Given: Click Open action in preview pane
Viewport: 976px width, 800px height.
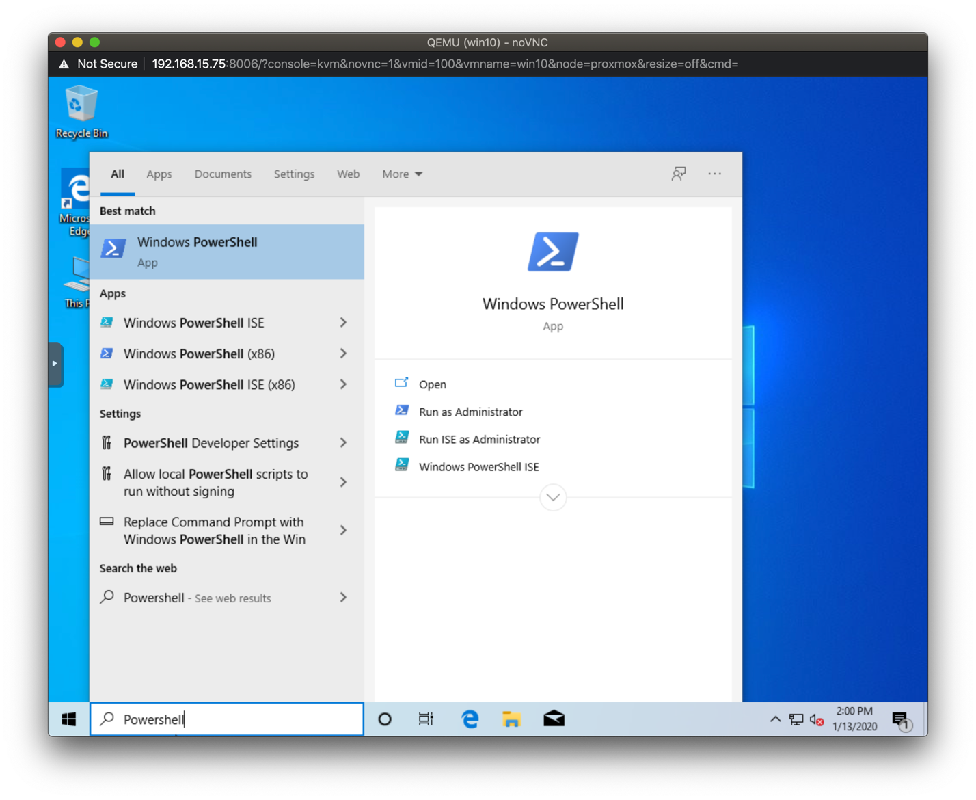Looking at the screenshot, I should [433, 384].
